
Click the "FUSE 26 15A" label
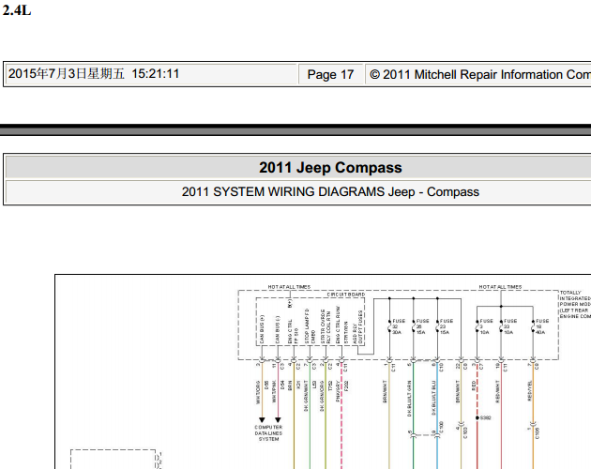click(422, 326)
